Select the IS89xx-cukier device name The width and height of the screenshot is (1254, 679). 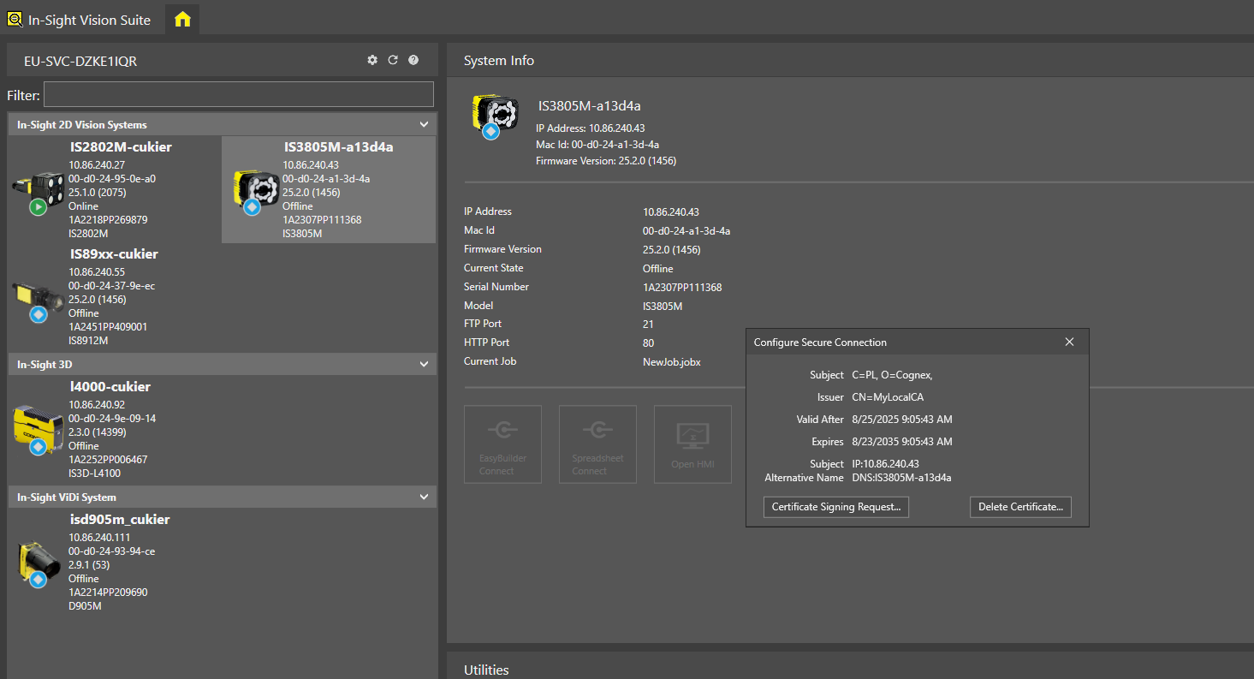[114, 254]
